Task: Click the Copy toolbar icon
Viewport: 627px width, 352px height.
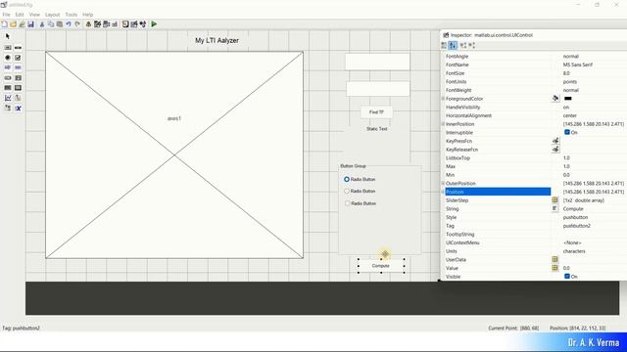Action: pyautogui.click(x=51, y=24)
